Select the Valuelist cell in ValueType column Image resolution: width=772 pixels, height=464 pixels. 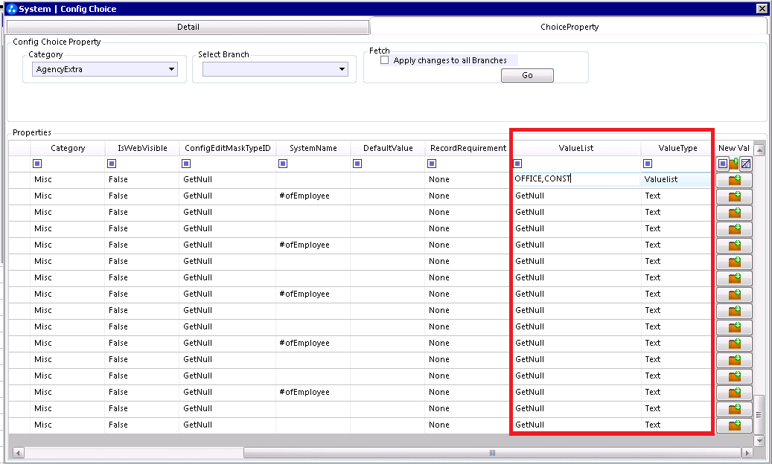pos(677,179)
